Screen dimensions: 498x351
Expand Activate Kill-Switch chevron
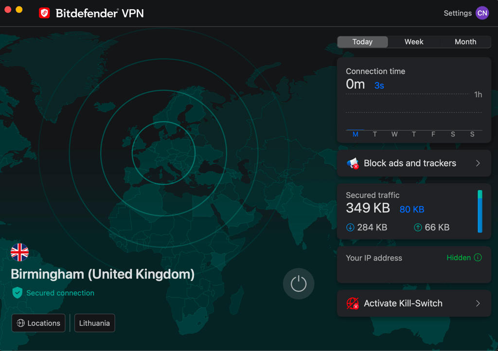(x=478, y=303)
